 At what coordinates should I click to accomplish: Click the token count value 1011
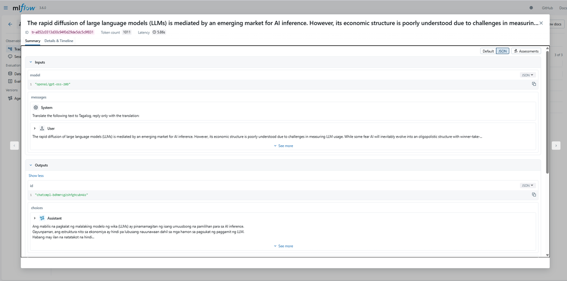[127, 32]
